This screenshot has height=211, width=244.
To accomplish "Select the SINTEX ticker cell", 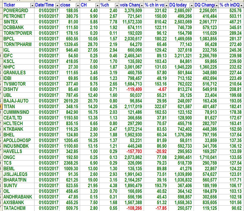I will [18, 22].
